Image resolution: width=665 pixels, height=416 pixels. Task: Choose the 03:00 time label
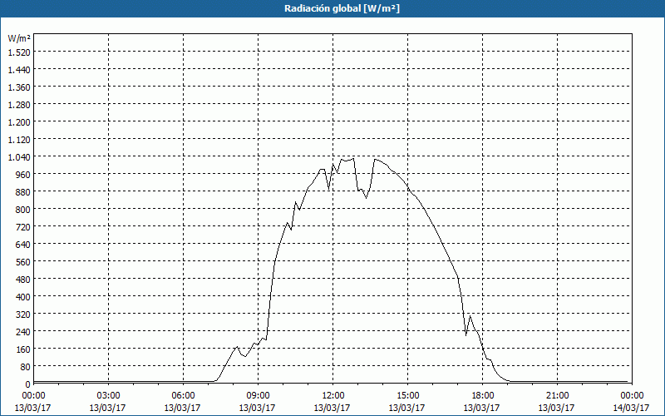click(x=108, y=396)
